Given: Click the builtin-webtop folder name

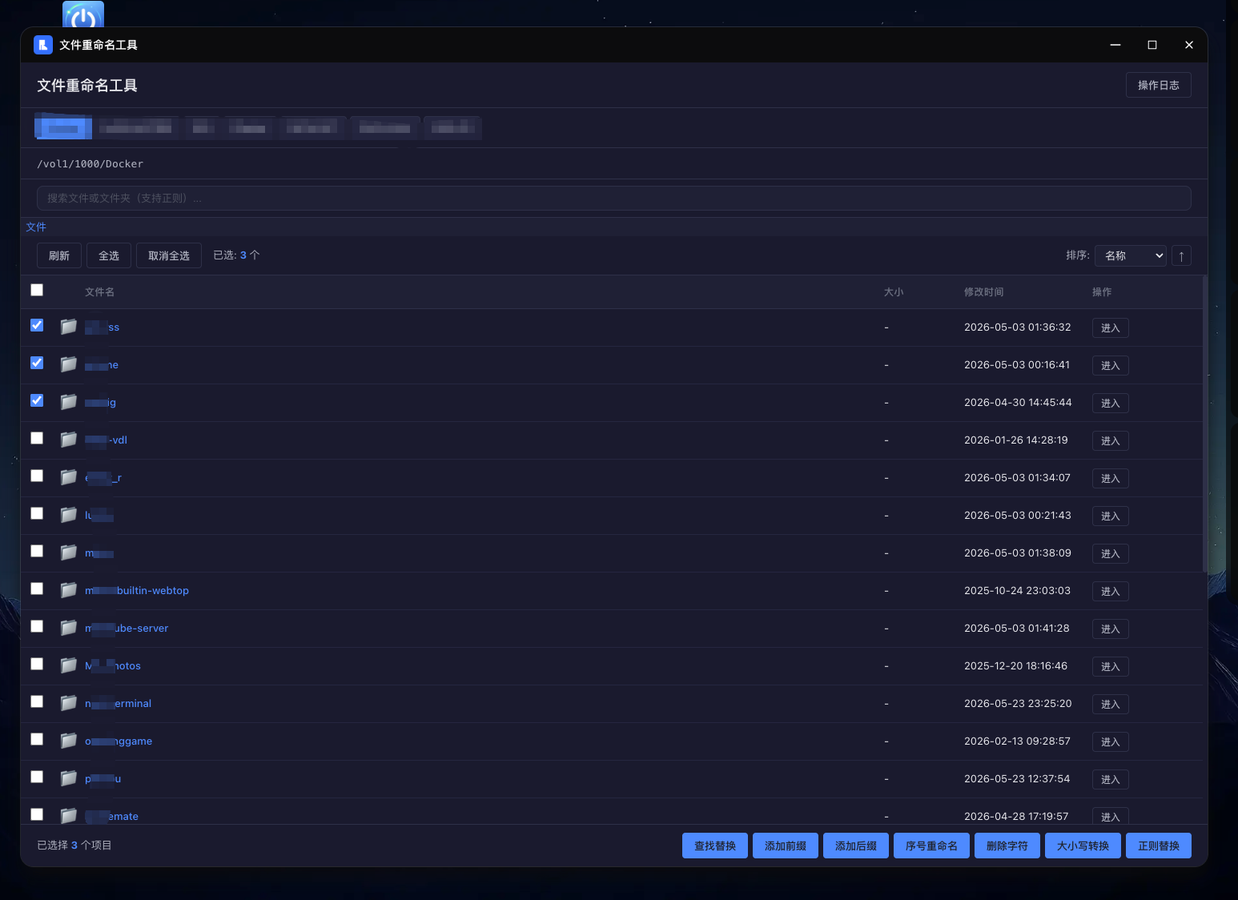Looking at the screenshot, I should [x=137, y=590].
